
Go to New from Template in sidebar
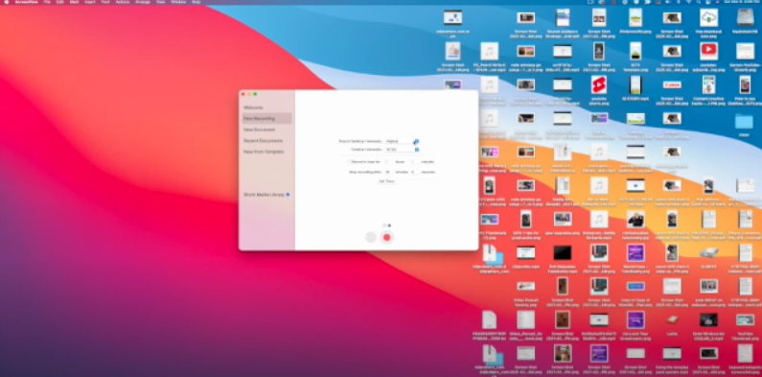(x=264, y=152)
